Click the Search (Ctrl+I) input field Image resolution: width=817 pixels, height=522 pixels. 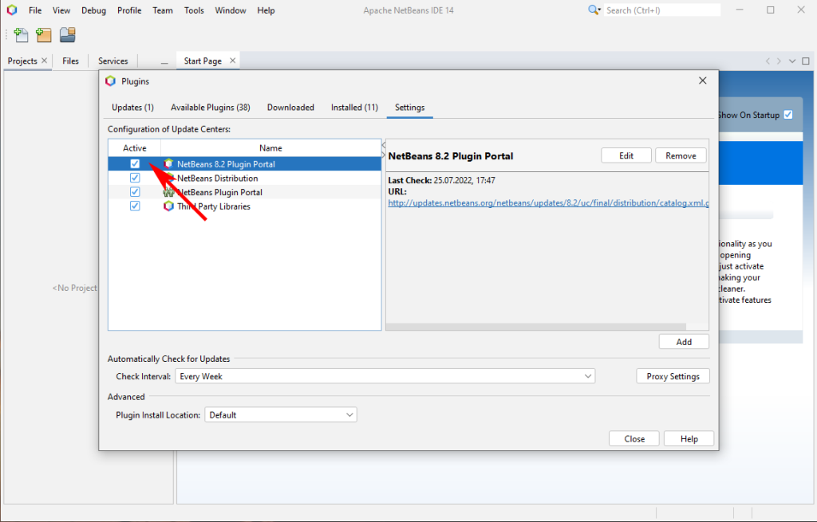click(x=661, y=10)
